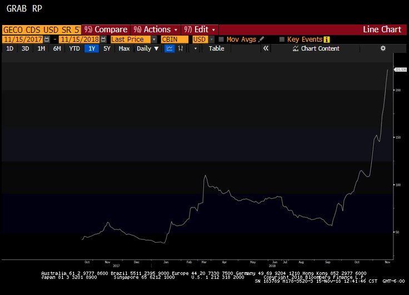Click the Key Events label
Image resolution: width=409 pixels, height=295 pixels.
pos(305,40)
